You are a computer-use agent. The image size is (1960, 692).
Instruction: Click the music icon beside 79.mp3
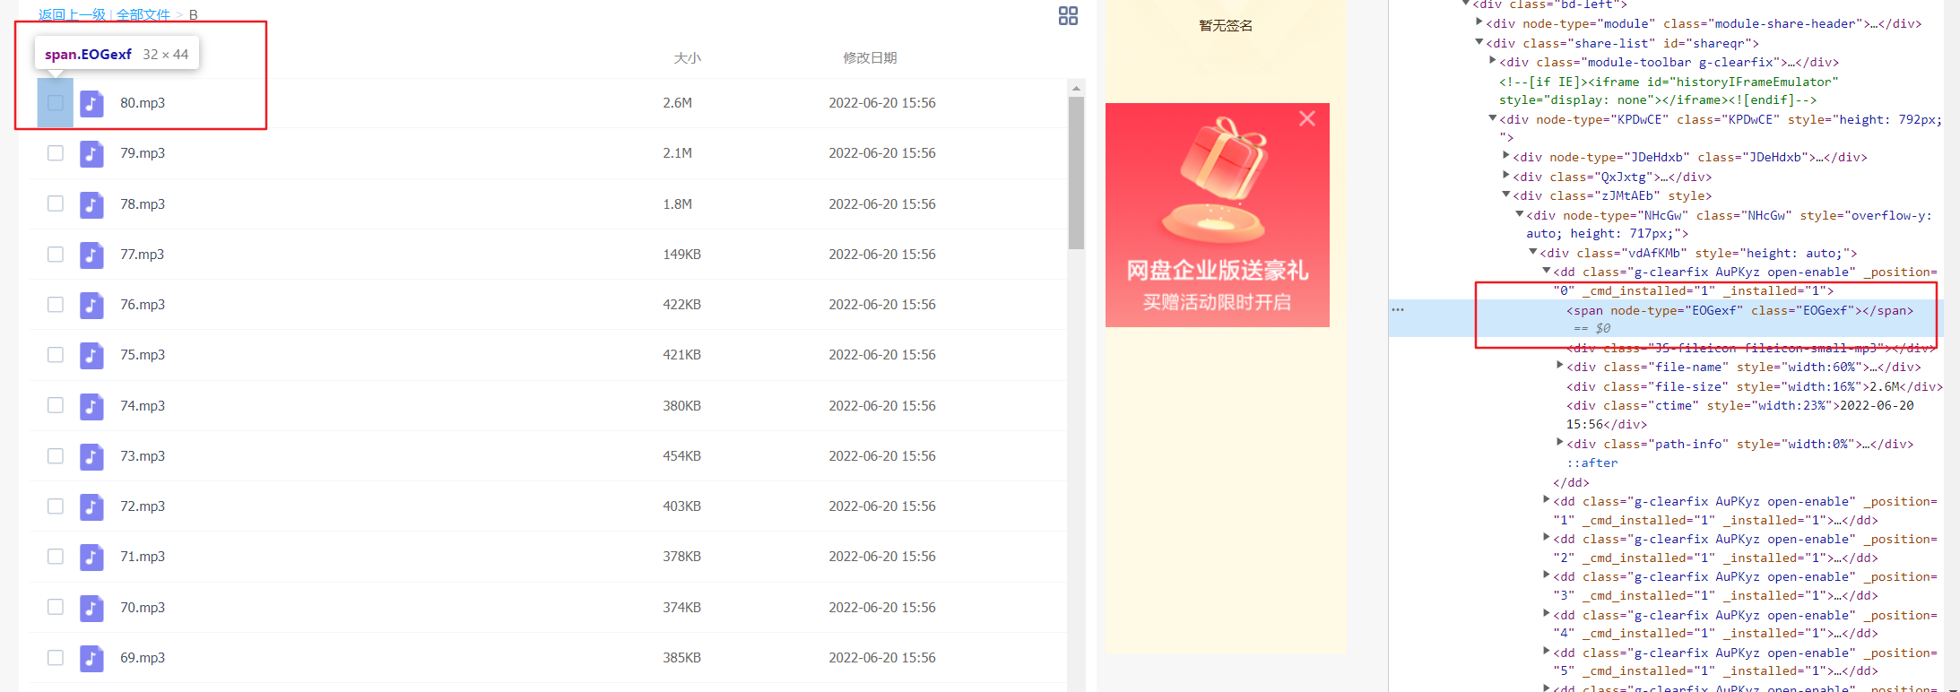click(91, 153)
